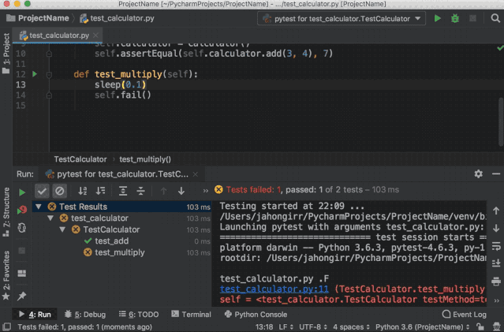Hide the Run tool window
The width and height of the screenshot is (504, 332).
496,173
